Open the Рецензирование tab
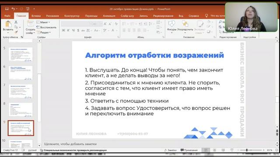 (x=163, y=16)
